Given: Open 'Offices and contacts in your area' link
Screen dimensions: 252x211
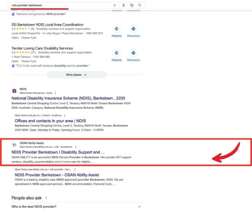Looking at the screenshot, I should point(50,121).
